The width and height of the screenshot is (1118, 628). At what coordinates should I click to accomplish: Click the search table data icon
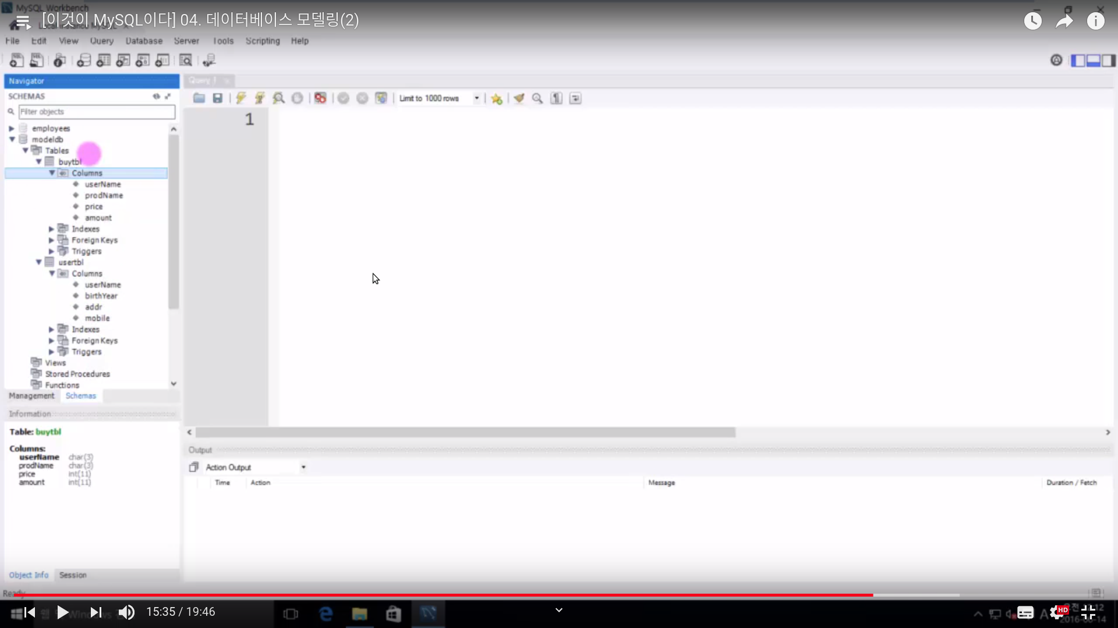tap(186, 60)
